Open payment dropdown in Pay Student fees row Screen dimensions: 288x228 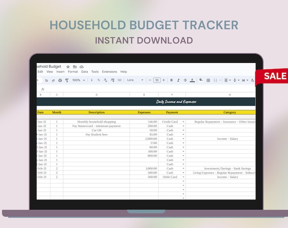[x=183, y=134]
